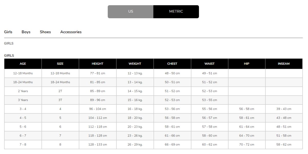
Task: Click the HEIGHT column header
Action: click(98, 64)
